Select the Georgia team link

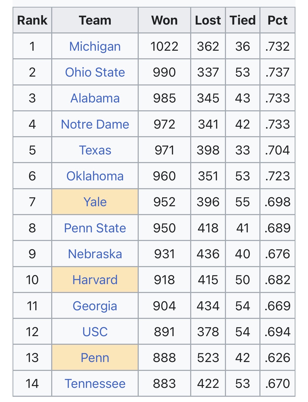[x=95, y=306]
